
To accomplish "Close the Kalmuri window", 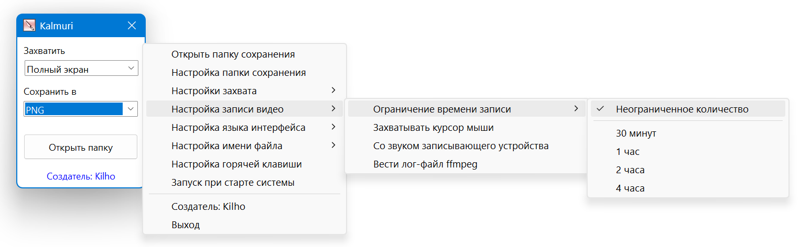I will click(132, 26).
